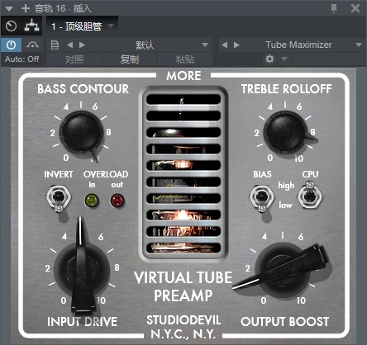
Task: Close the plugin window
Action: tap(355, 8)
